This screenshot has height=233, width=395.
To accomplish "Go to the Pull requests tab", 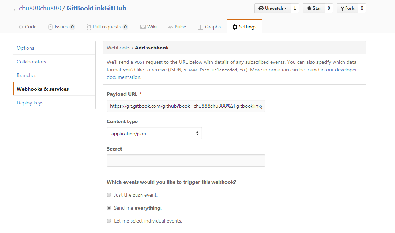I will (107, 27).
